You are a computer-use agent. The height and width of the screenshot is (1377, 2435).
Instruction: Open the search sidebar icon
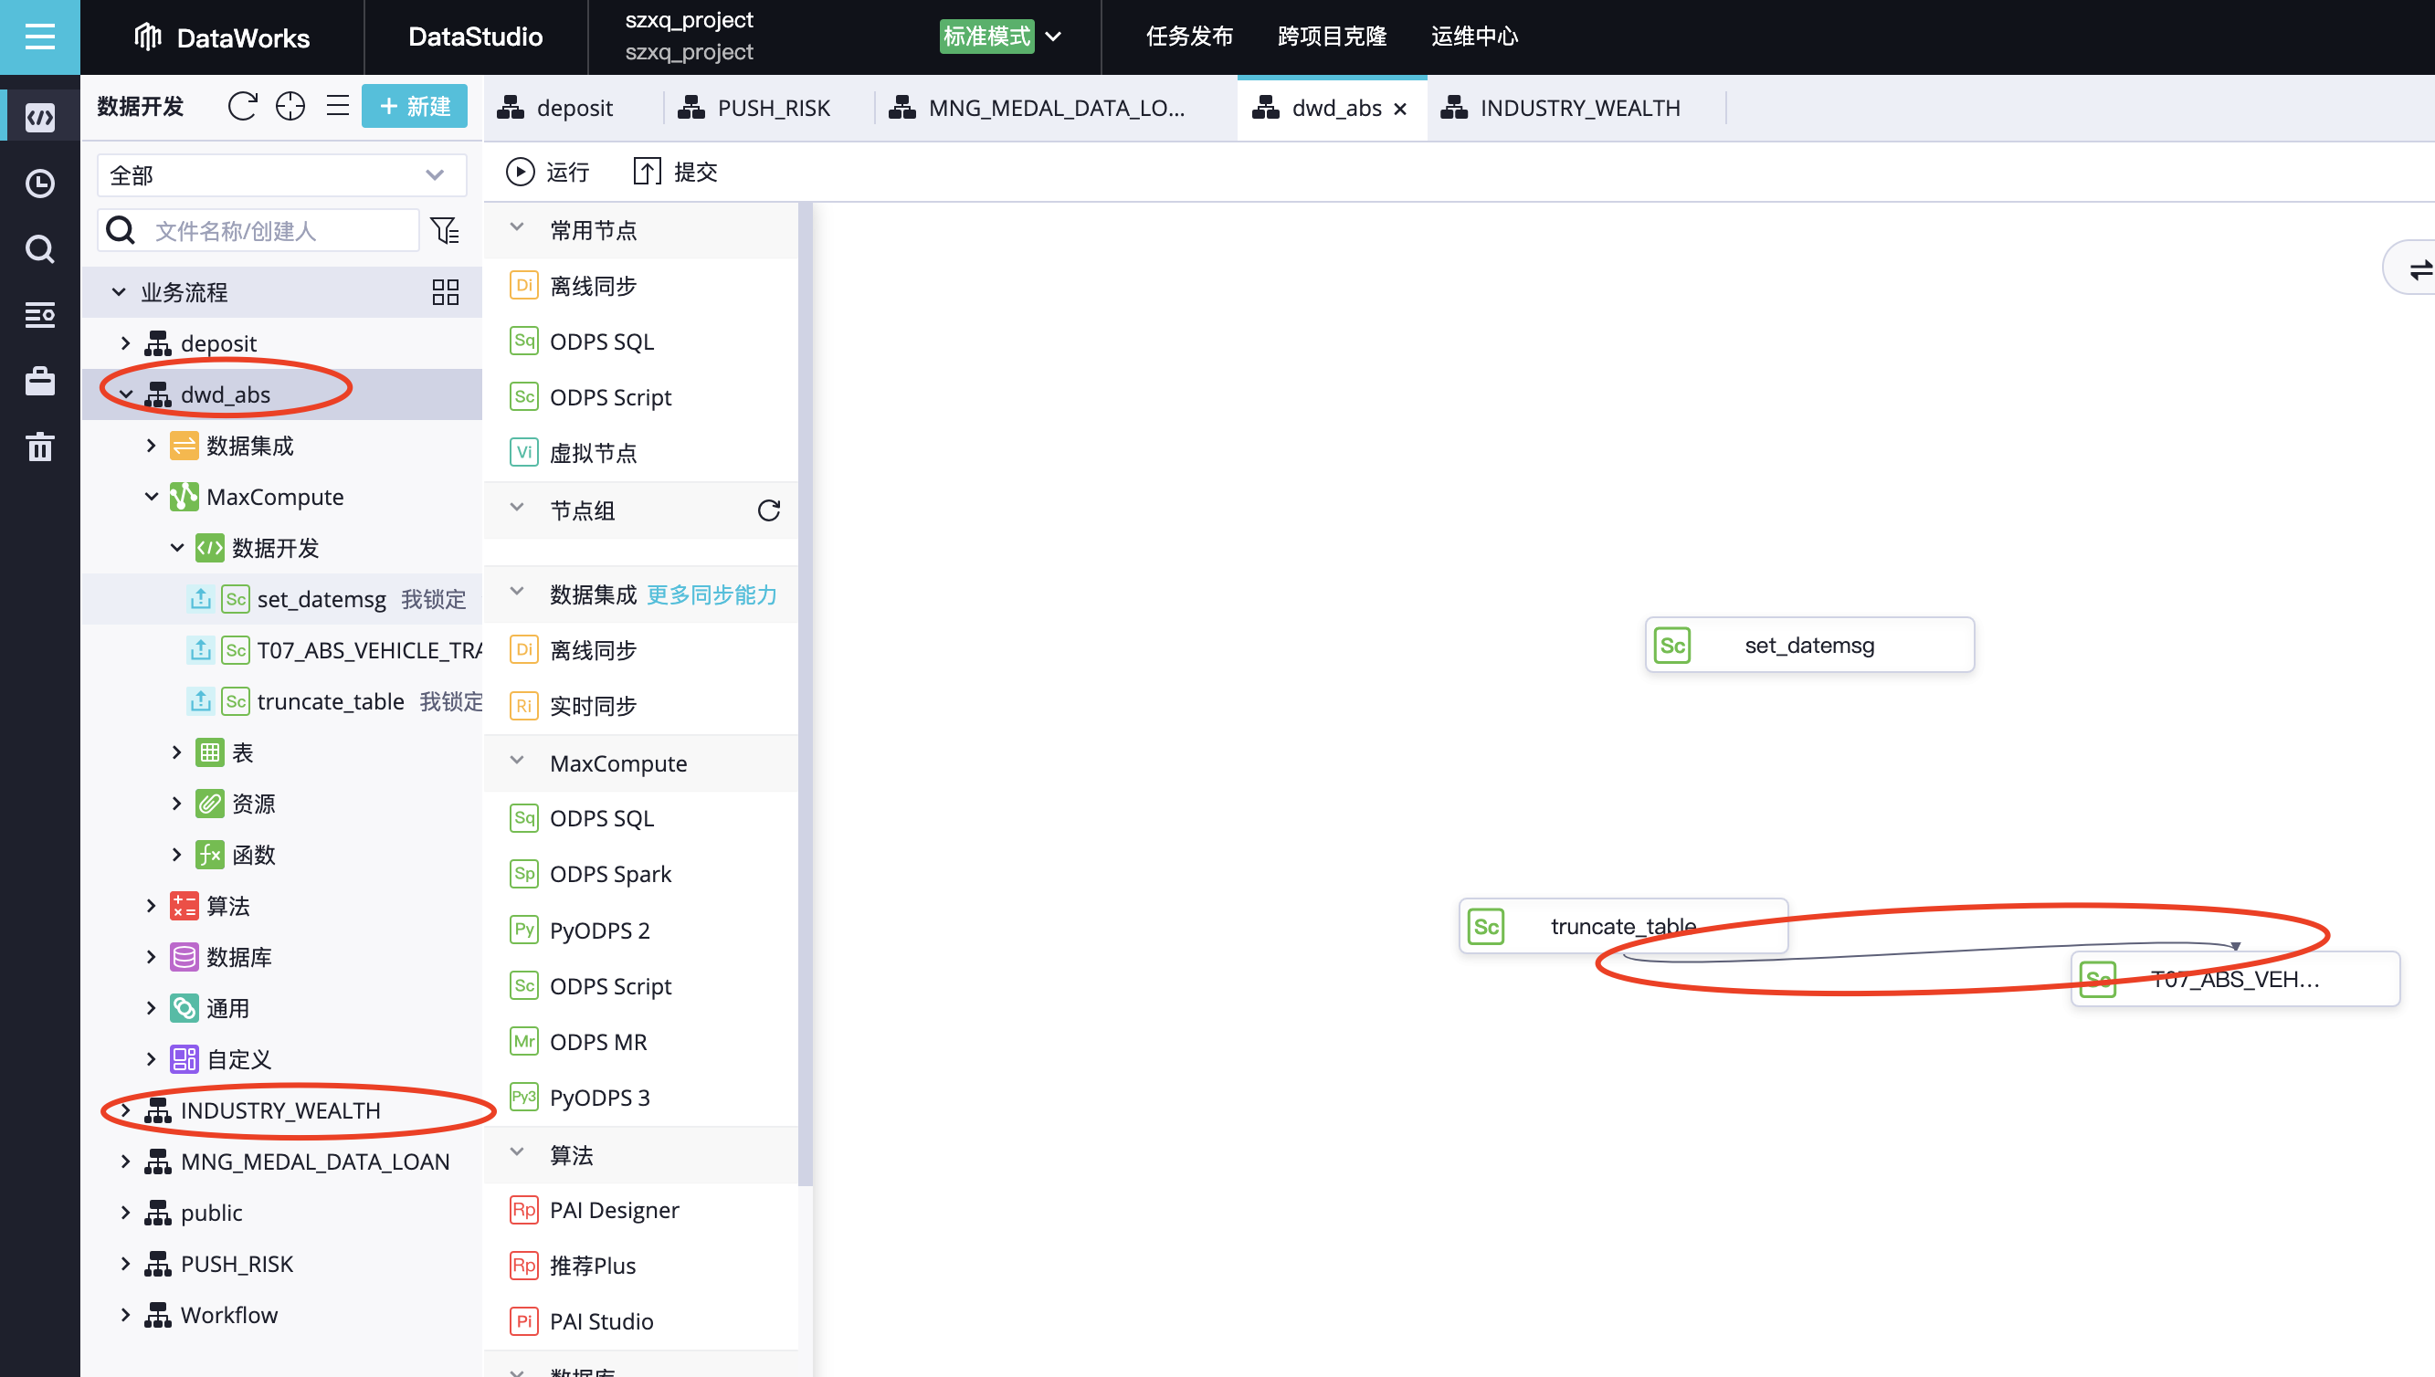[x=40, y=249]
